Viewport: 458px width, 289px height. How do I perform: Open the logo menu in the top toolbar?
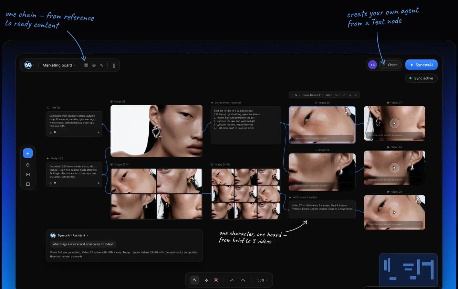(28, 65)
